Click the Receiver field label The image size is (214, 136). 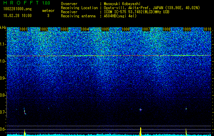pyautogui.click(x=69, y=12)
